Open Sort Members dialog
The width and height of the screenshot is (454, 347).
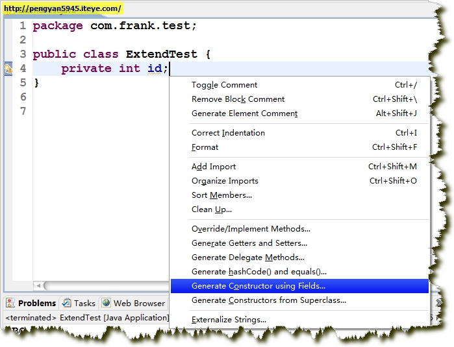coord(299,195)
